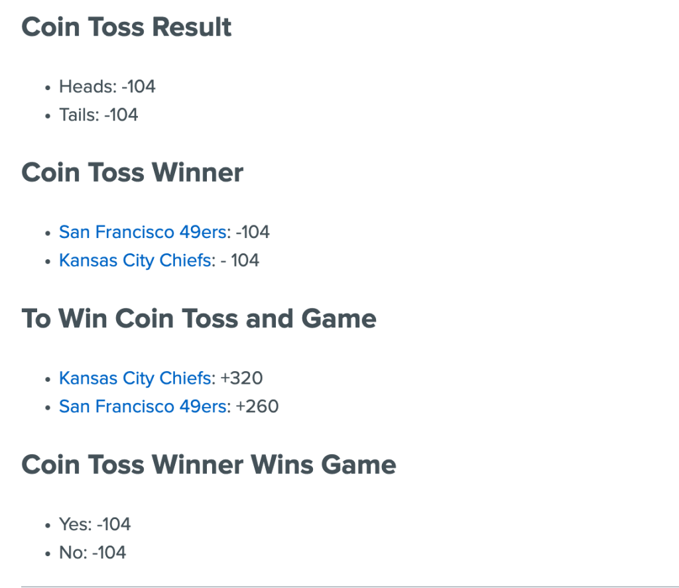
Task: Click the Coin Toss Winner Wins Game heading
Action: (x=209, y=465)
